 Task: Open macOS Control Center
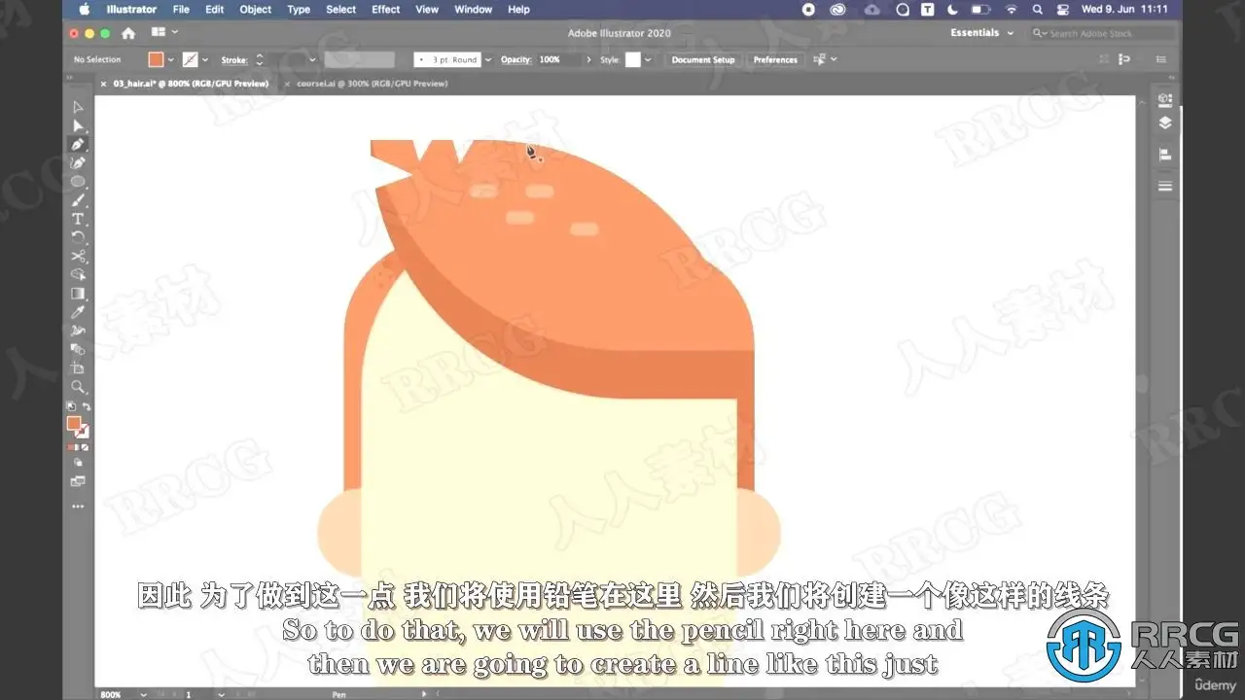pyautogui.click(x=1063, y=10)
